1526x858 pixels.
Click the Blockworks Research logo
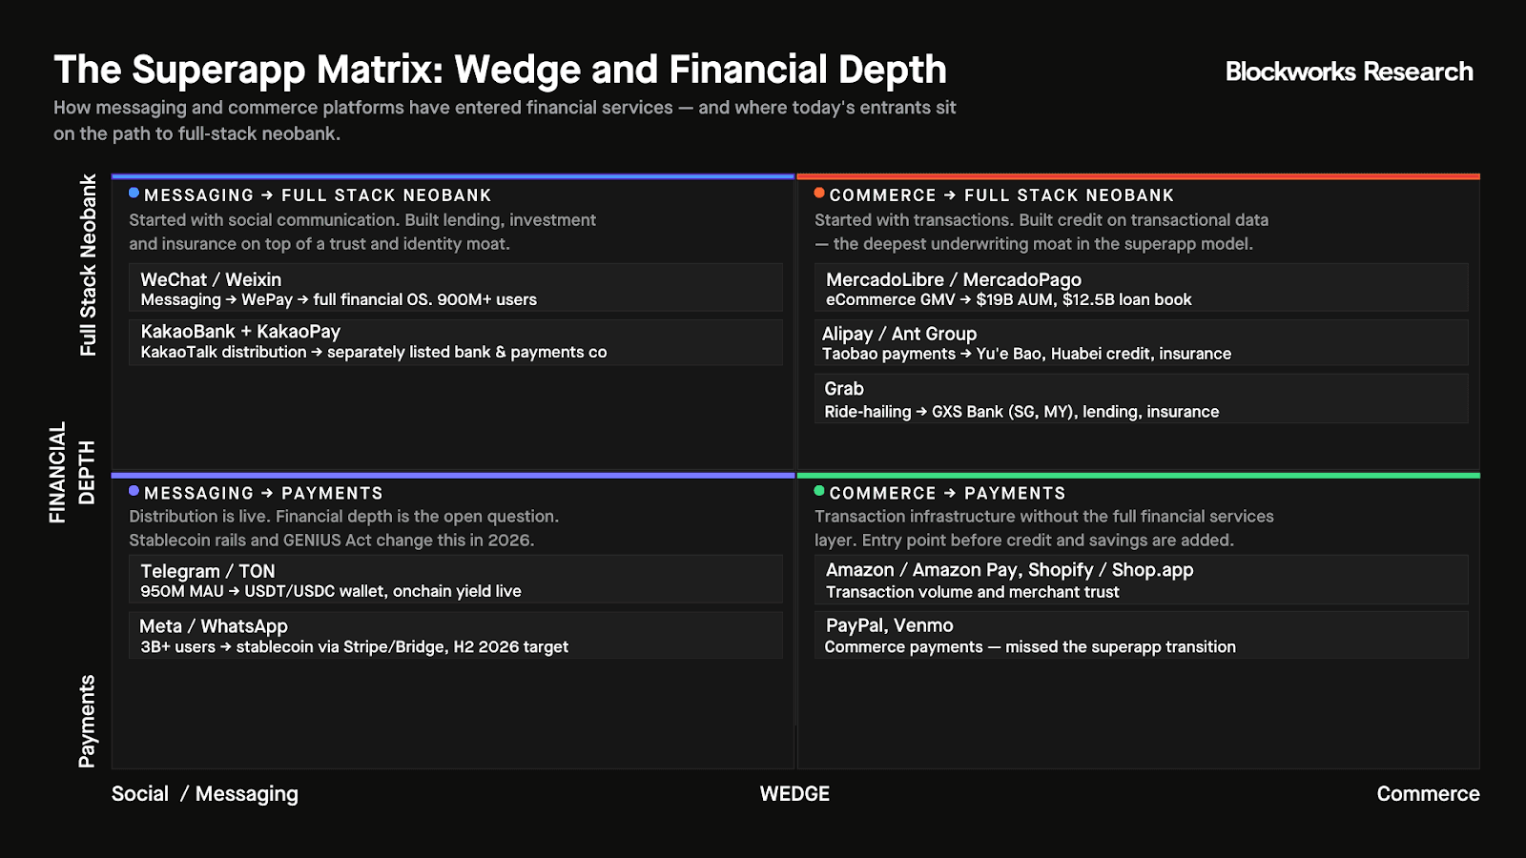point(1349,71)
